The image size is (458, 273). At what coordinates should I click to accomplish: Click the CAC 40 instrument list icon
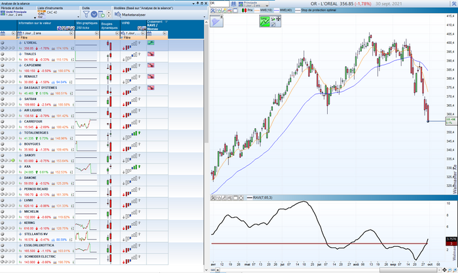pyautogui.click(x=41, y=14)
